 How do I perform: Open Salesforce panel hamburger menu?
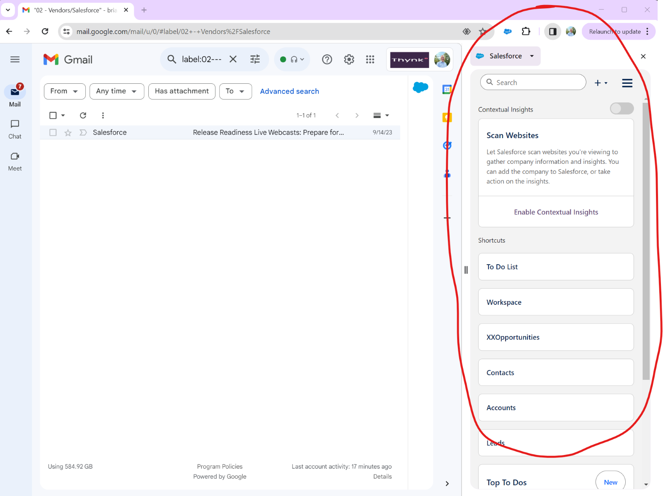627,83
